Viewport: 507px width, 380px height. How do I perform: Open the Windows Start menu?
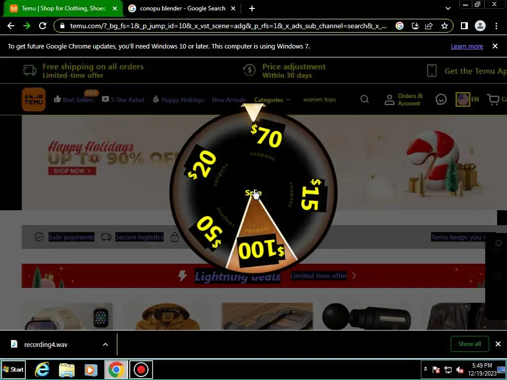click(13, 369)
